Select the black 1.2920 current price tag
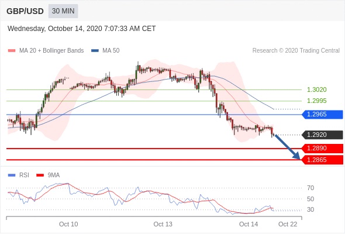This screenshot has height=234, width=345. click(322, 135)
